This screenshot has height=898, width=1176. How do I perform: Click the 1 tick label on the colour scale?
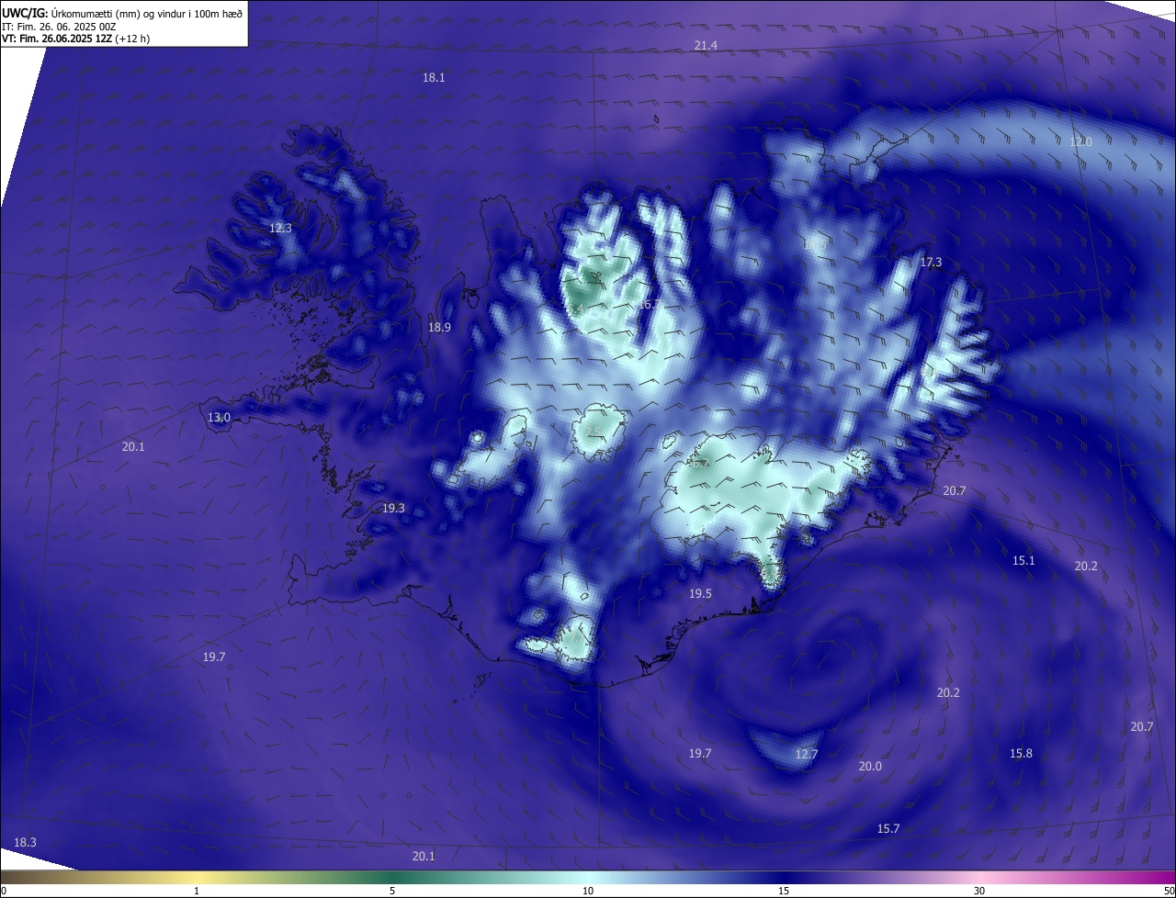(197, 891)
